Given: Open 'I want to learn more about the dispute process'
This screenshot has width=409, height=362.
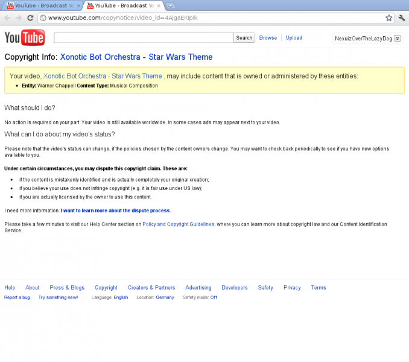Looking at the screenshot, I should click(115, 211).
